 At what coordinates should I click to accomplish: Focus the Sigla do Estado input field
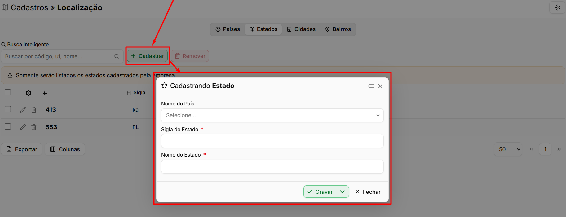point(272,141)
